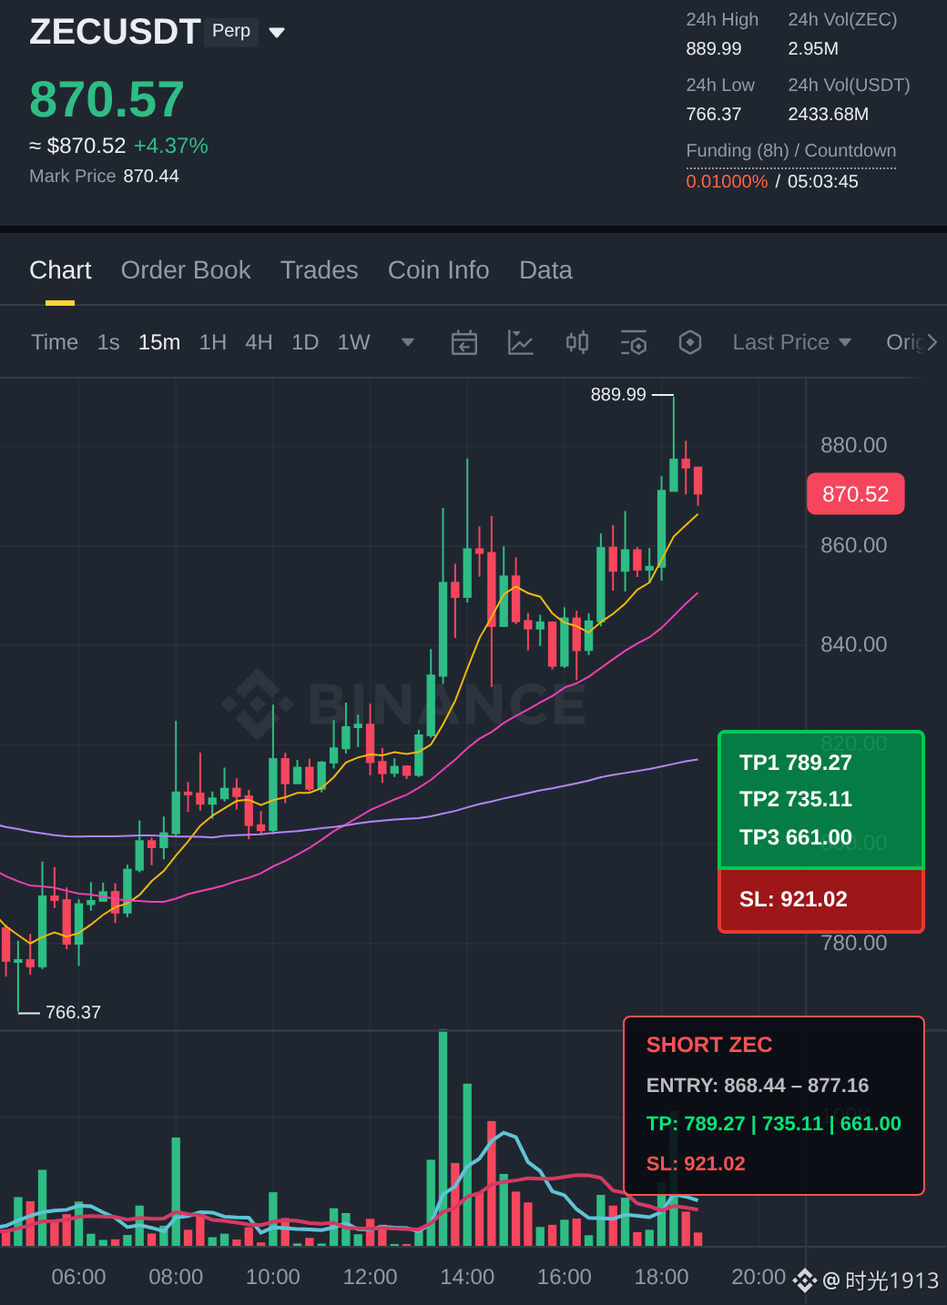Click the 766.37 low marker on chart

(73, 1012)
